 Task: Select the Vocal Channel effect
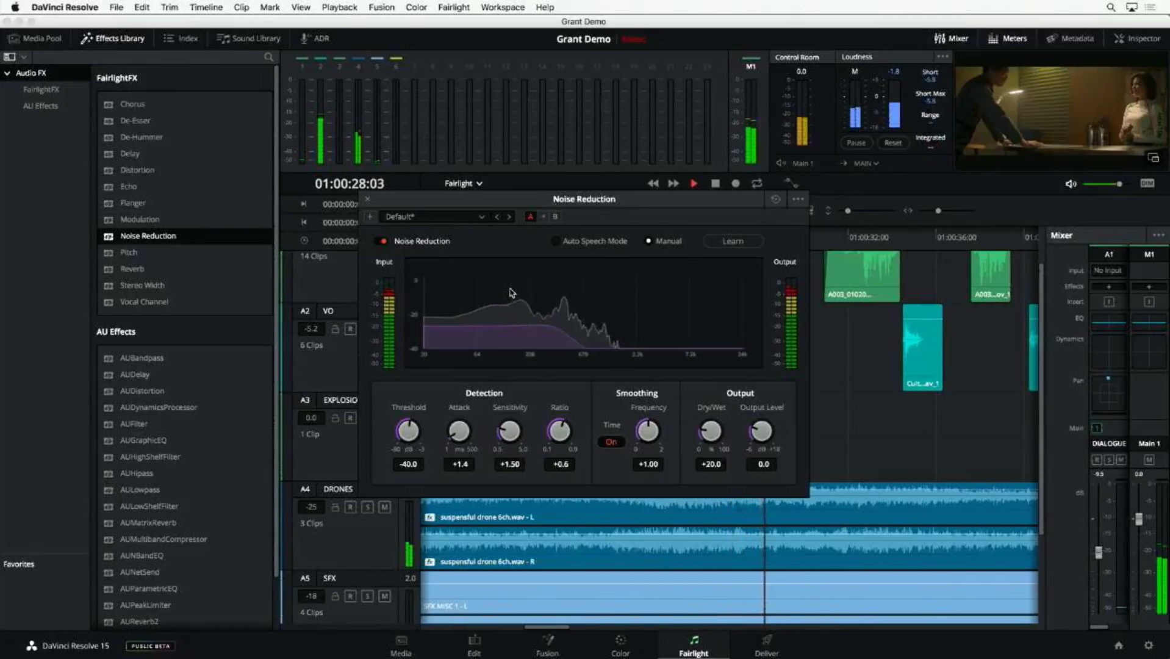(184, 302)
